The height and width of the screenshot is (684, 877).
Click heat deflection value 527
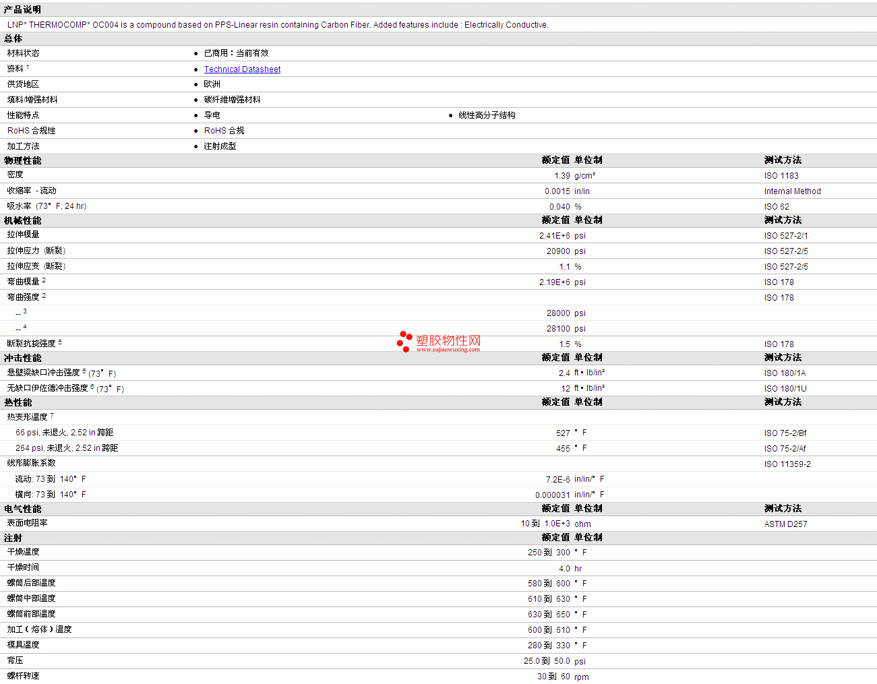click(563, 433)
